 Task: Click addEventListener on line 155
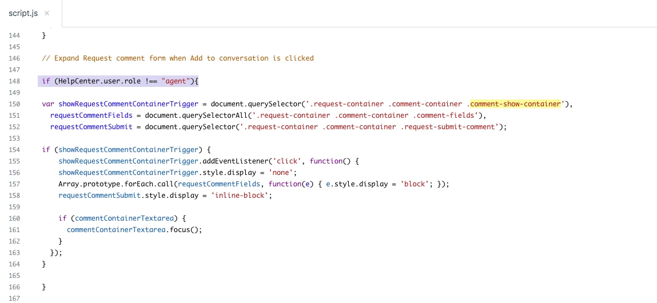(236, 161)
